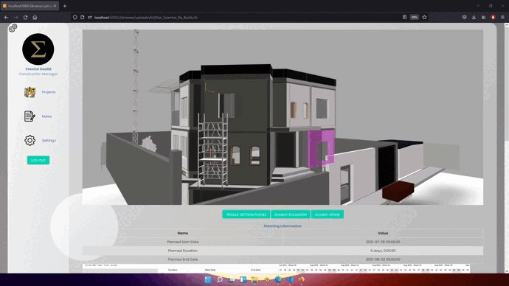
Task: Click the Log Out button
Action: tap(38, 160)
